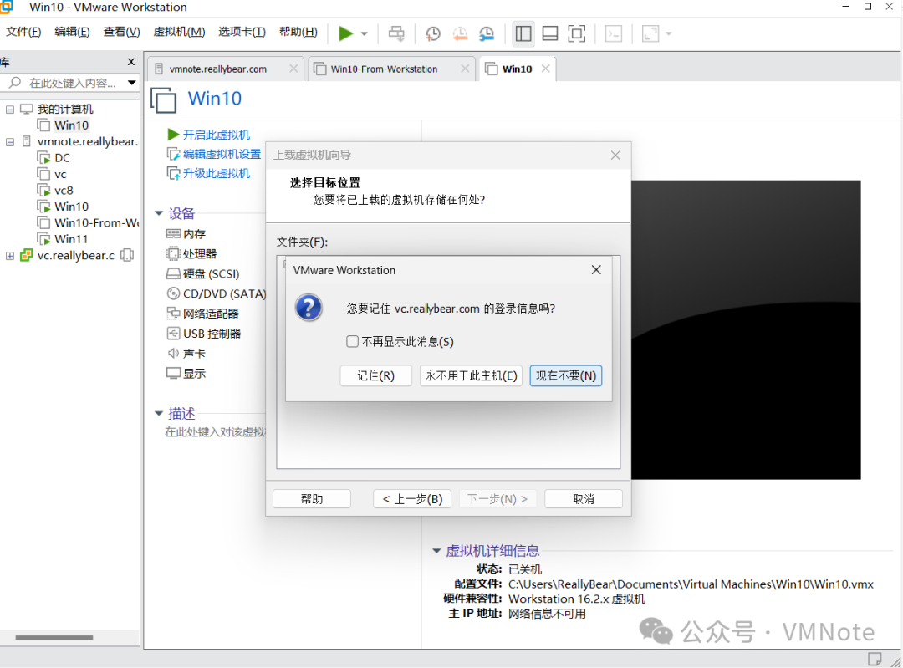Click the send Ctrl+Alt+Del toolbar icon
Screen dimensions: 903x668
coord(396,33)
